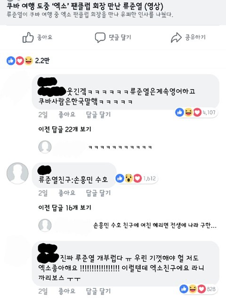This screenshot has width=226, height=300.
Task: Open reactions with 1,612 count on second comment
Action: [x=137, y=178]
